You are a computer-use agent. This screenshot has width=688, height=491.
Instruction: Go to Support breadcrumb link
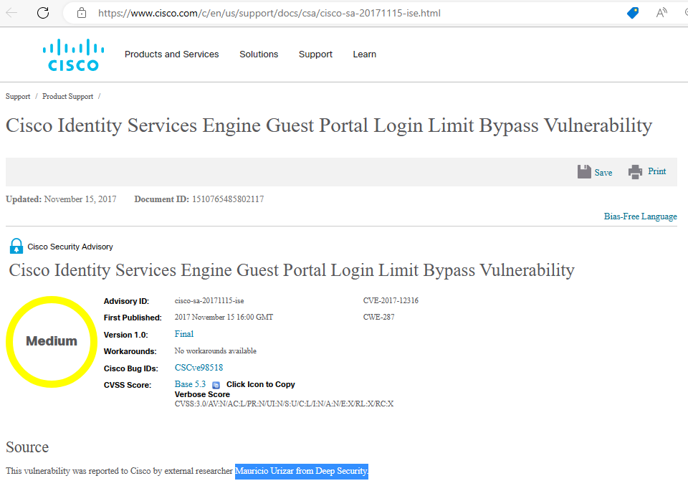[18, 97]
